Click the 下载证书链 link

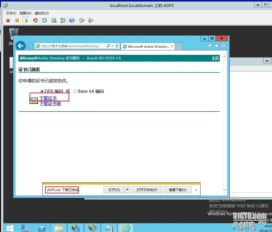(x=50, y=104)
